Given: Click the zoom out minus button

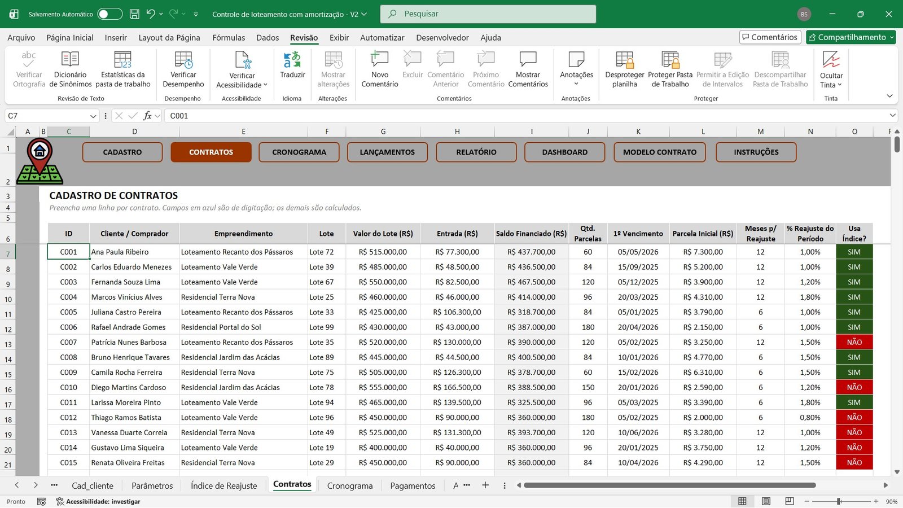Looking at the screenshot, I should point(807,501).
